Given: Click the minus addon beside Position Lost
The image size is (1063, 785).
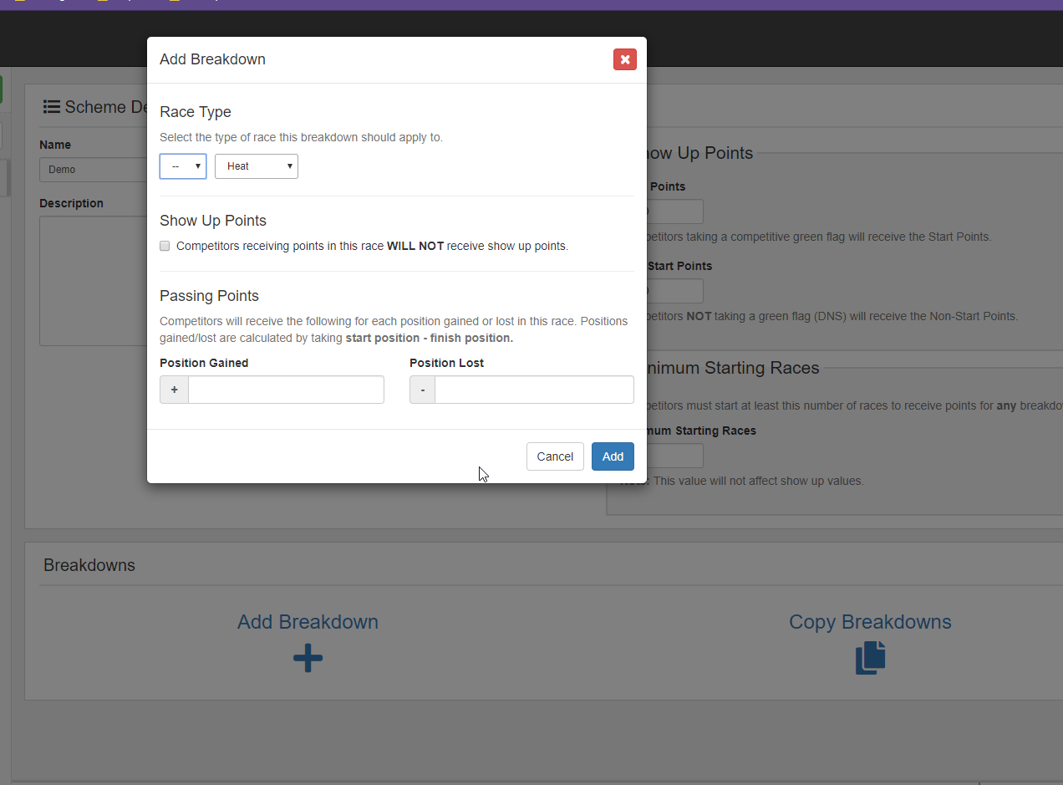Looking at the screenshot, I should pyautogui.click(x=422, y=390).
